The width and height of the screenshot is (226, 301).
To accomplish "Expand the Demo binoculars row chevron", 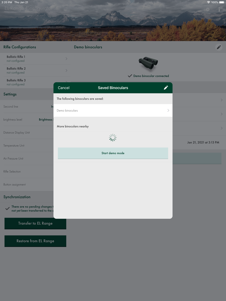I will (168, 111).
